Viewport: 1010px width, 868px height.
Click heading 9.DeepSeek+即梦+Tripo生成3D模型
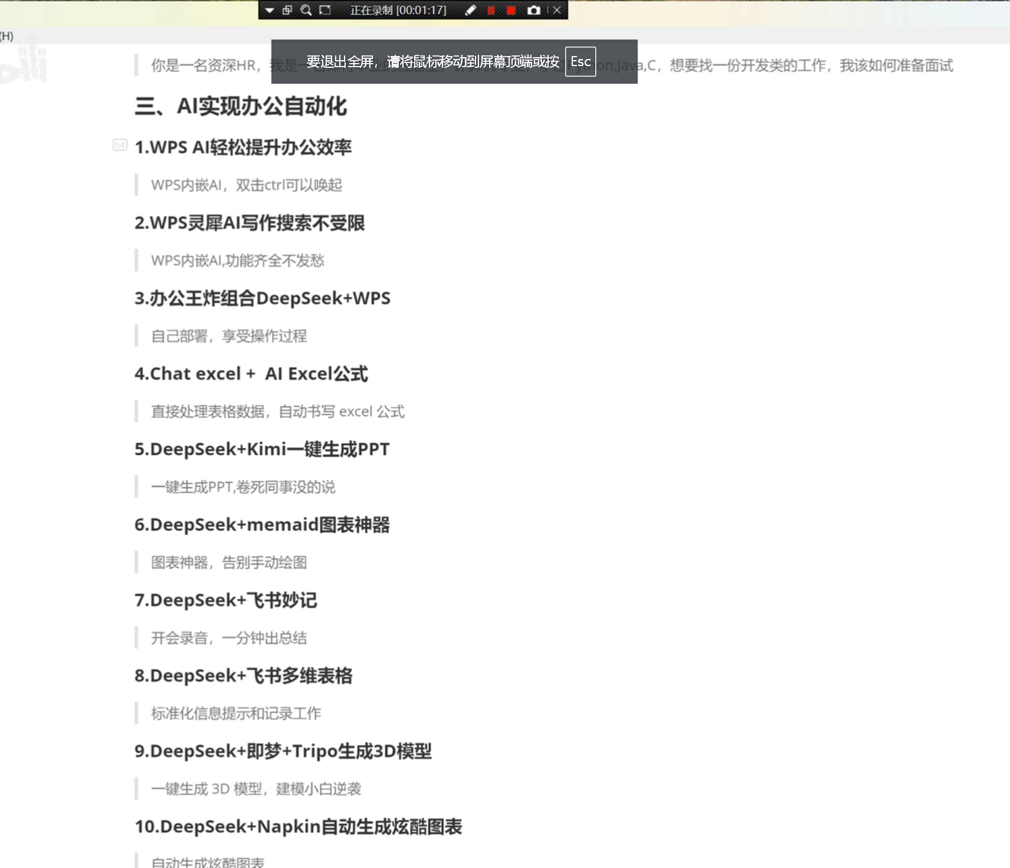coord(283,751)
